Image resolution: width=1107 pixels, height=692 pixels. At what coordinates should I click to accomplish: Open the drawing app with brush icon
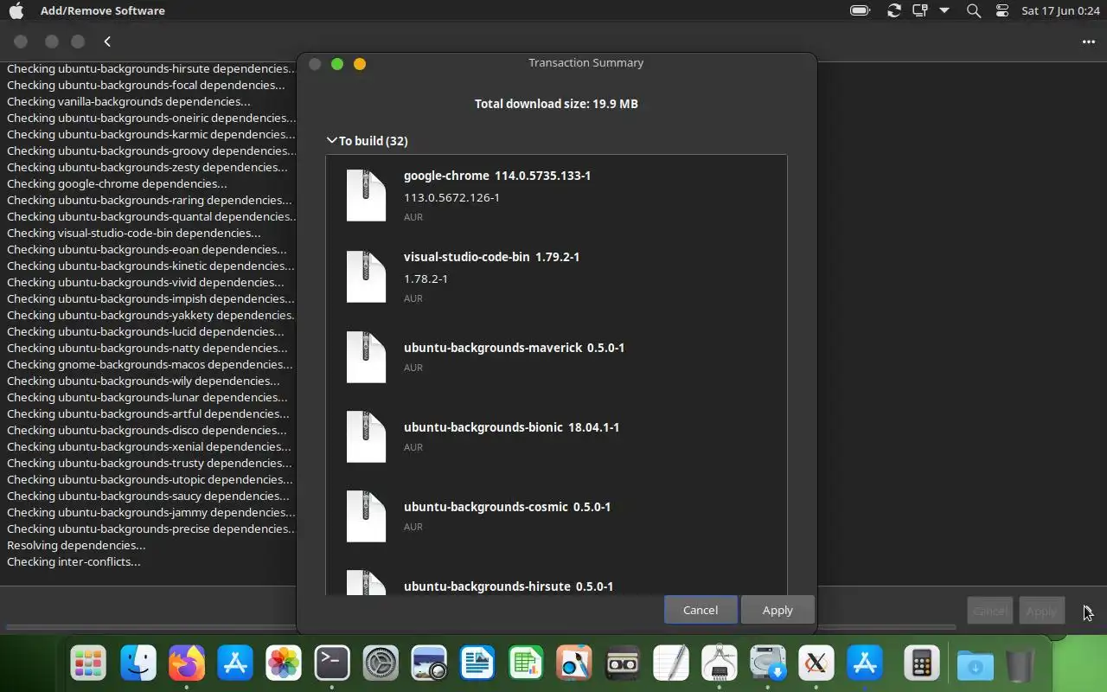pos(574,663)
